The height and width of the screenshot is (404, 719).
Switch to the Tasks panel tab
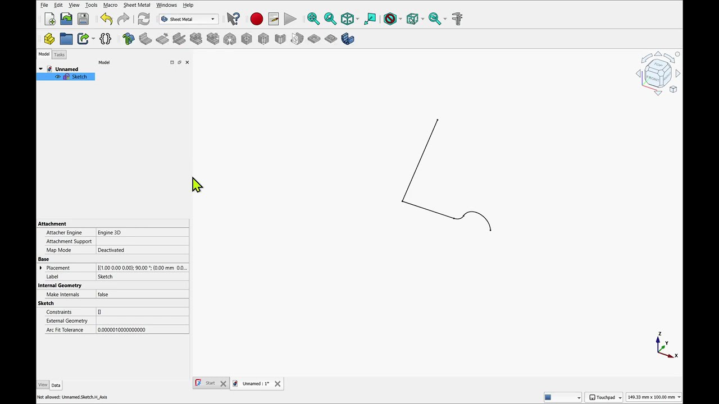[x=59, y=54]
